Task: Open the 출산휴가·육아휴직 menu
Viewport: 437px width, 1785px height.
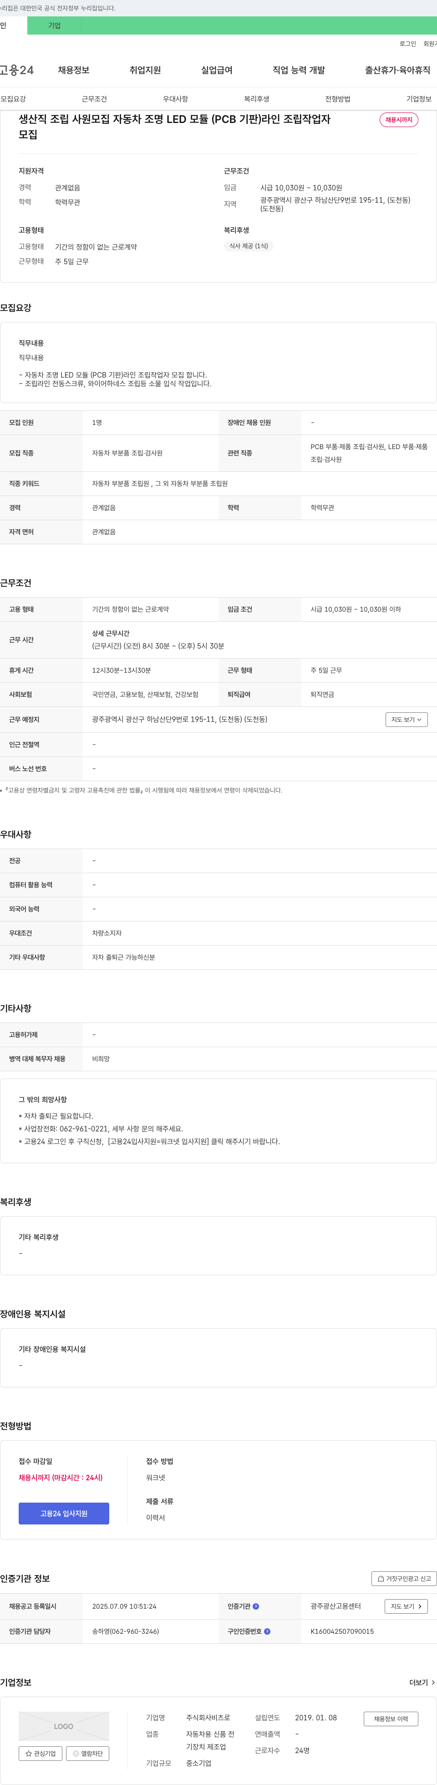Action: coord(397,70)
